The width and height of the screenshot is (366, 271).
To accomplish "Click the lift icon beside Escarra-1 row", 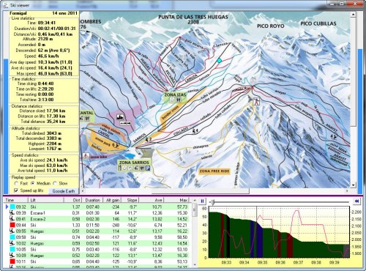I will [x=12, y=213].
